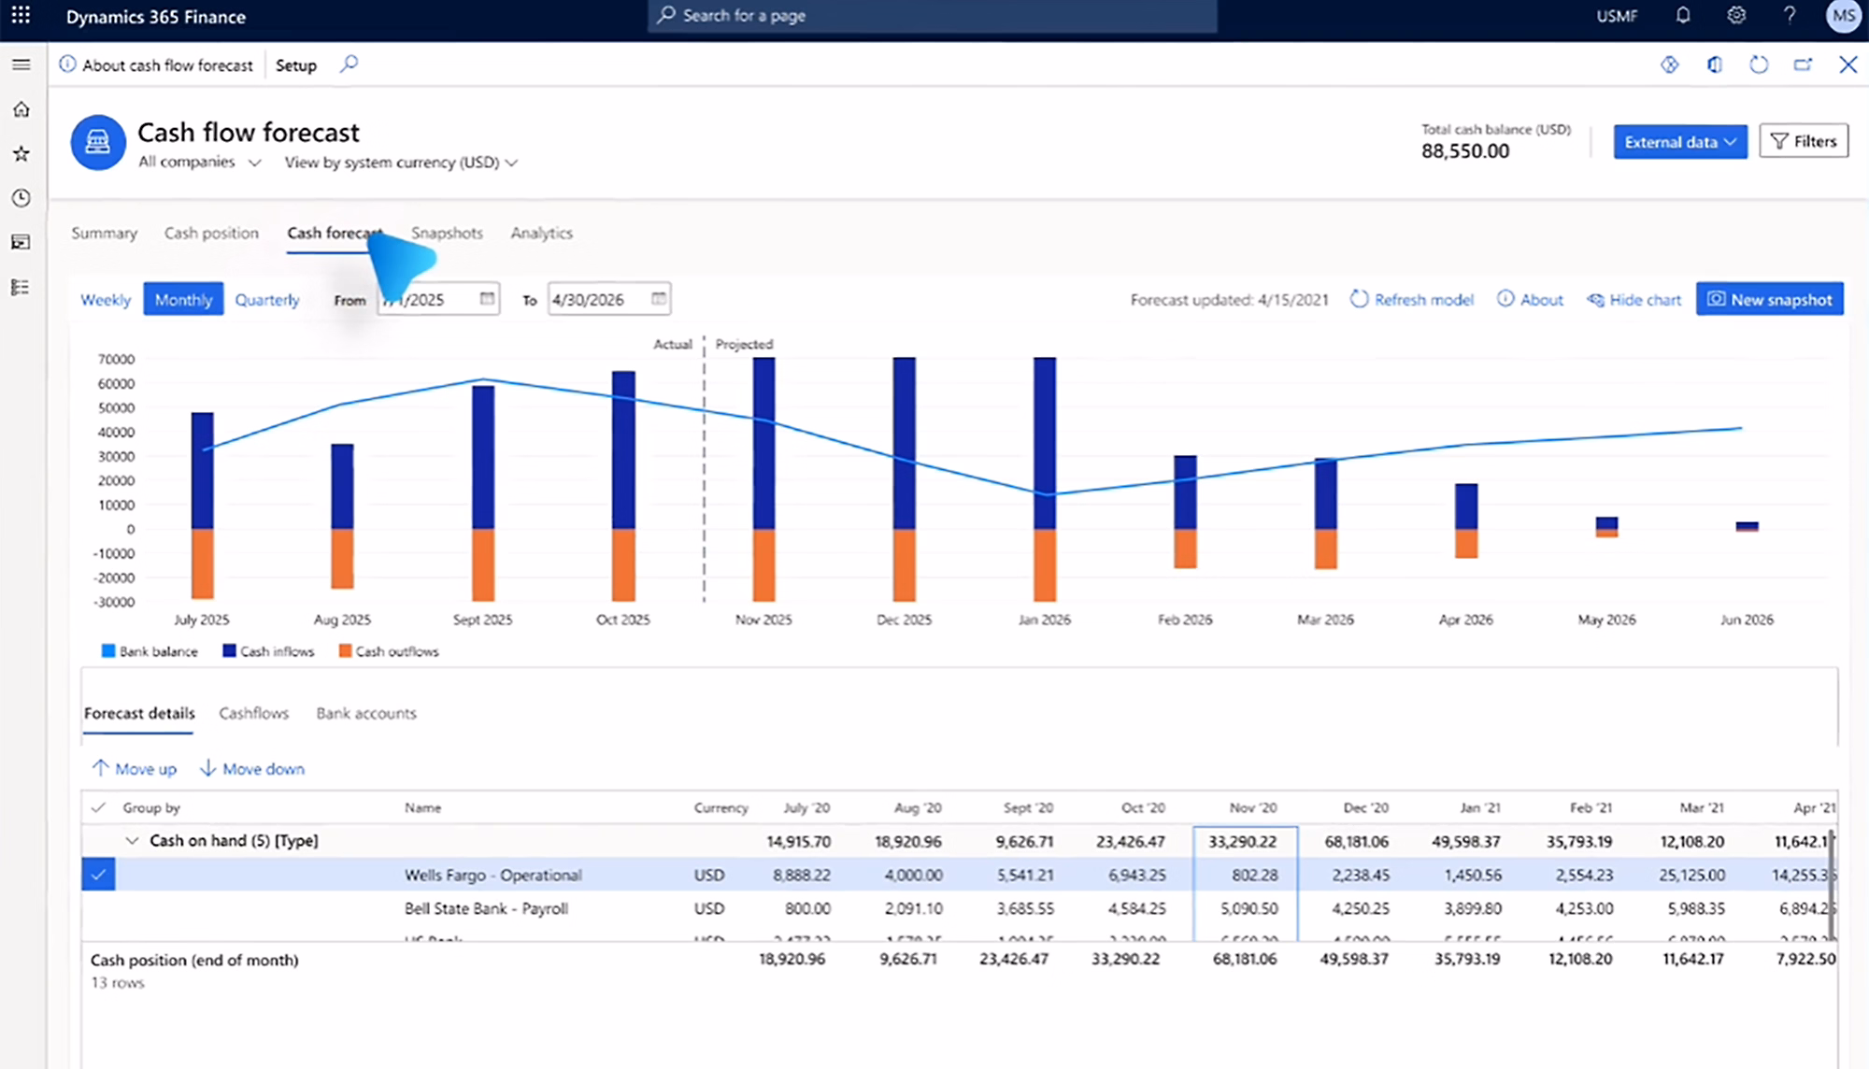Screen dimensions: 1869x1069
Task: Open notifications from the bell icon
Action: 1681,15
